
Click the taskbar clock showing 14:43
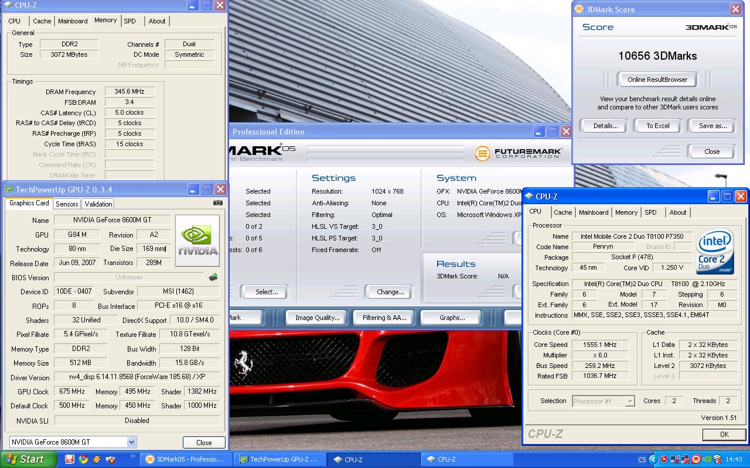pos(734,460)
